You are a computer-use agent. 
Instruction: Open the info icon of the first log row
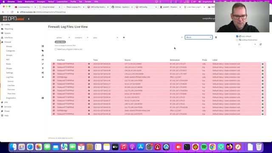(263, 64)
